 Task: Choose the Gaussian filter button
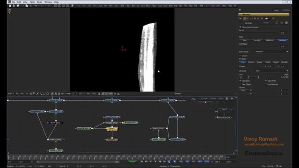(282, 41)
